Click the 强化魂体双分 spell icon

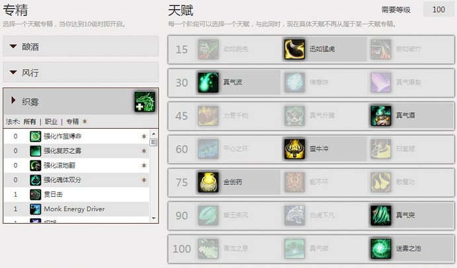tap(36, 180)
